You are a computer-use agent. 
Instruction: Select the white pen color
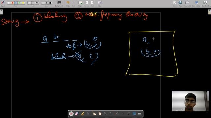pyautogui.click(x=9, y=3)
